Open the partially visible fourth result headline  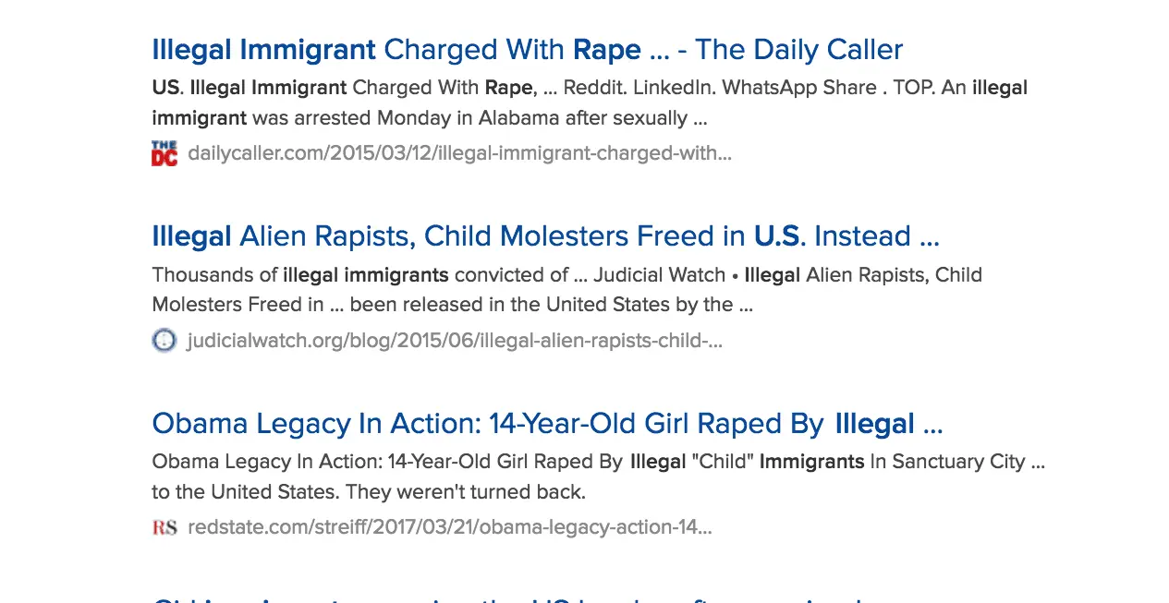[508, 597]
